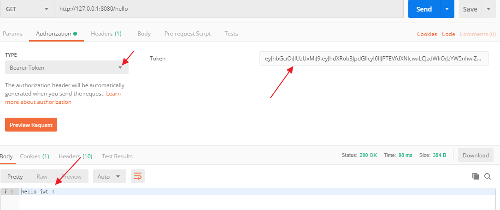Select the request Body tab
Viewport: 500px width, 210px height.
coord(144,34)
